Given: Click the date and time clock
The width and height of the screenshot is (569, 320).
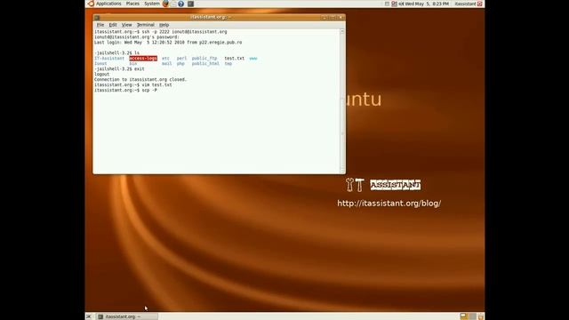Looking at the screenshot, I should (x=427, y=4).
